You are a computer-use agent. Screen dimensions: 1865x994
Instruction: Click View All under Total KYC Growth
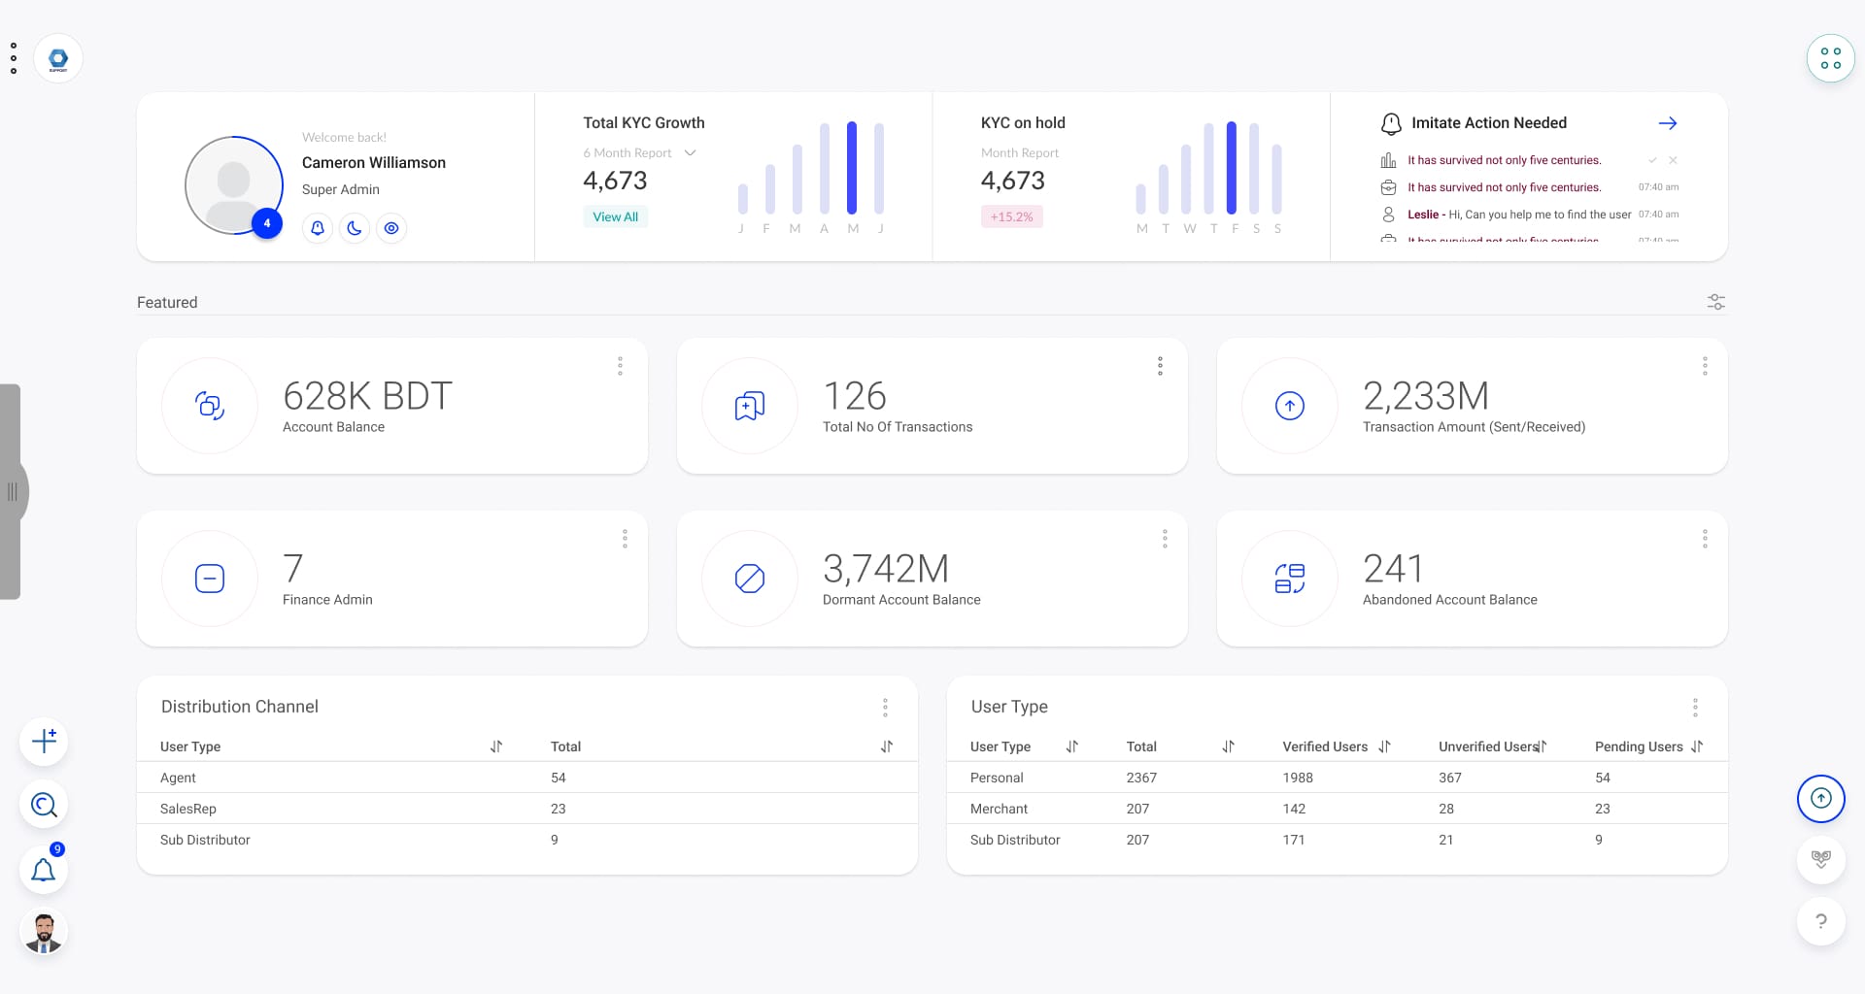pyautogui.click(x=615, y=216)
